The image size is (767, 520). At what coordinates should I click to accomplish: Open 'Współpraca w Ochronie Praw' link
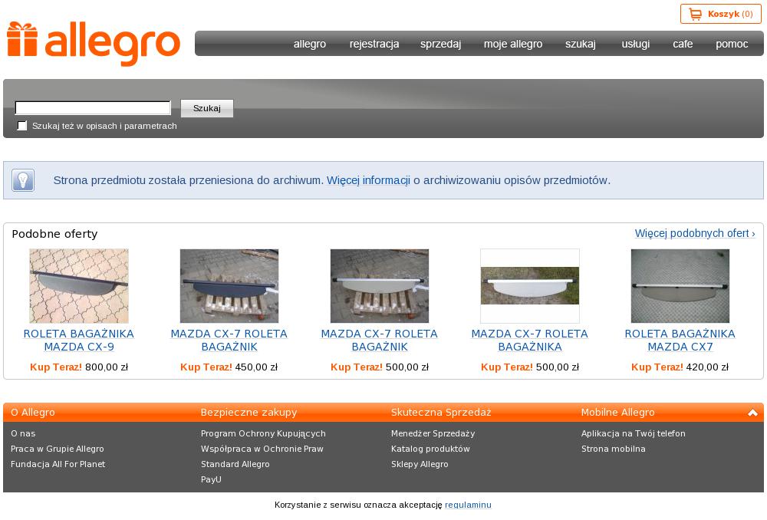click(x=262, y=449)
